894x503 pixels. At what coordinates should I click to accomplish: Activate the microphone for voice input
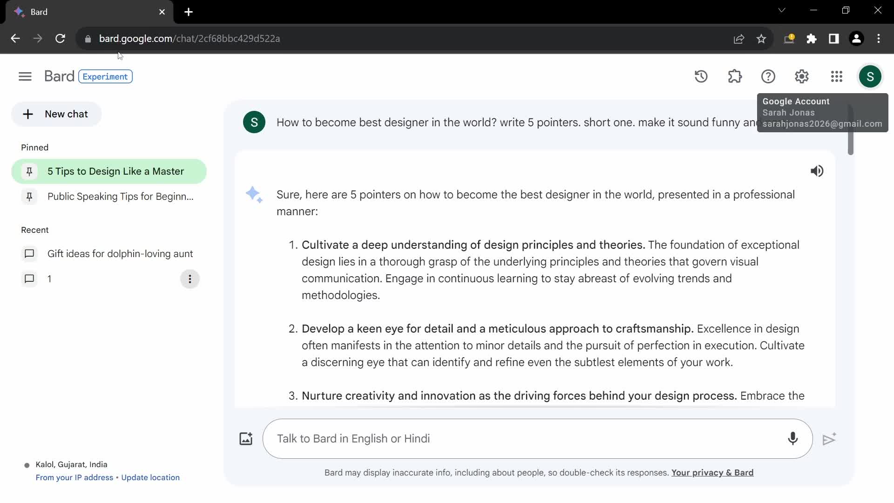[x=792, y=439]
